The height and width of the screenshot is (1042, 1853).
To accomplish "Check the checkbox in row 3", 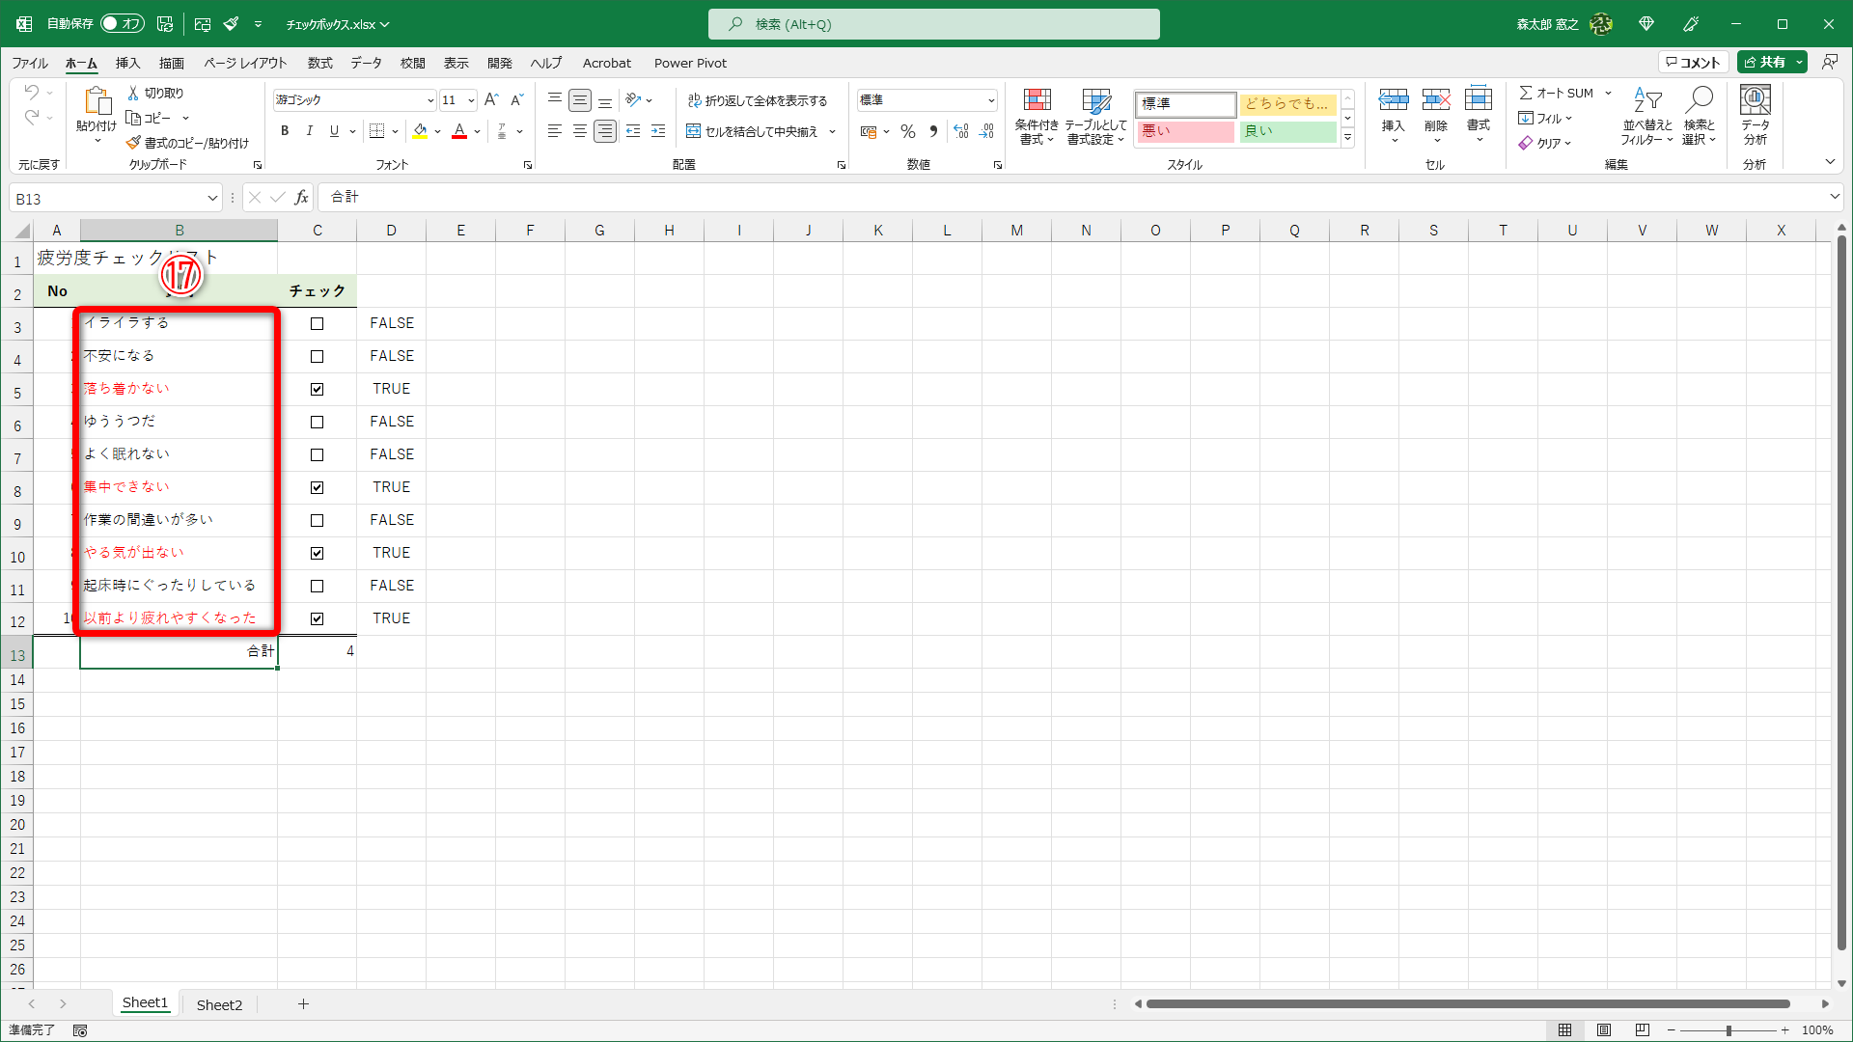I will pos(317,324).
